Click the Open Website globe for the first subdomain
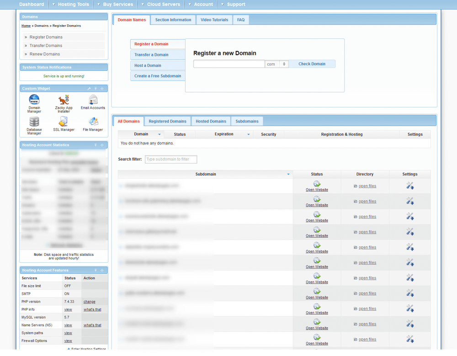 tap(317, 183)
